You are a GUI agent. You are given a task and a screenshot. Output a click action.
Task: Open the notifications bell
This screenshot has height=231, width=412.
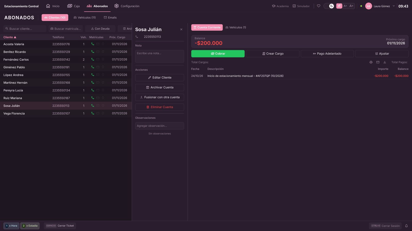(406, 226)
